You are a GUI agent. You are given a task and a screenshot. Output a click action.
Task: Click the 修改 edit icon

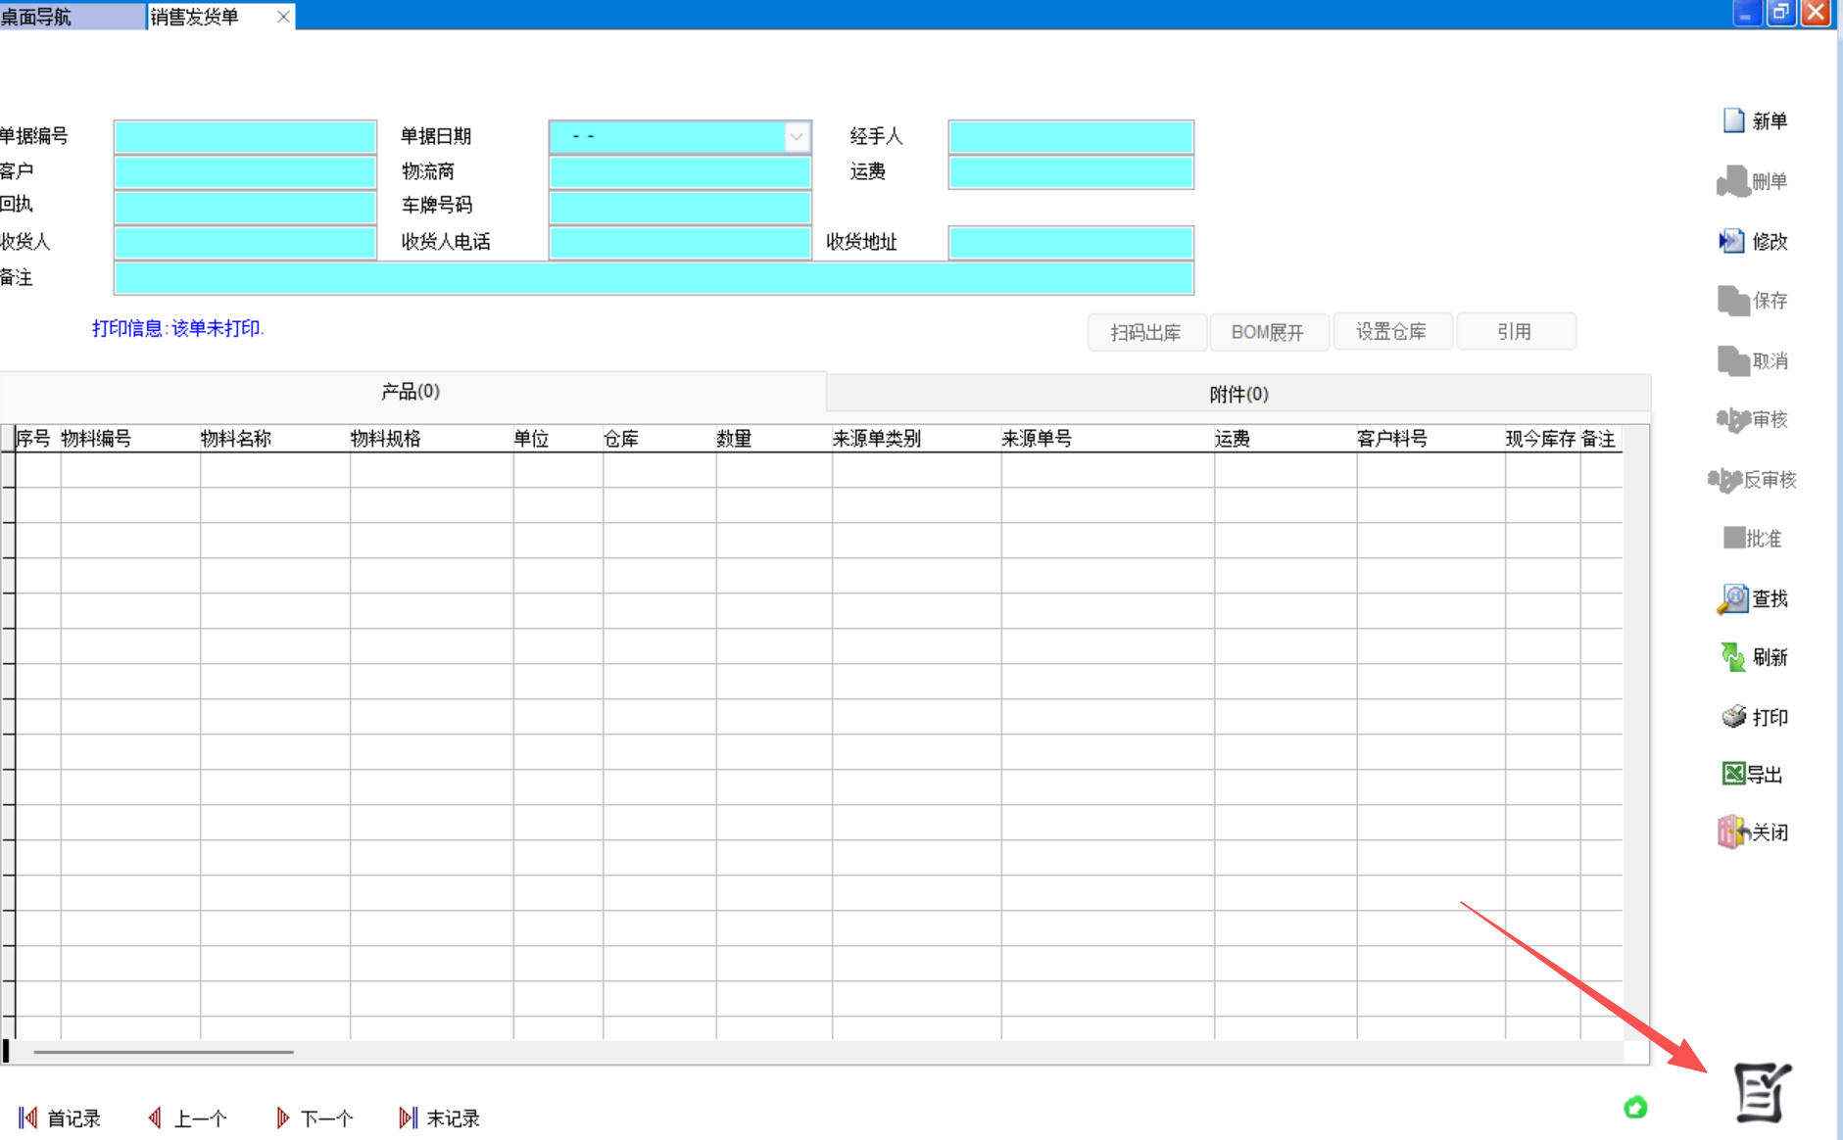click(1731, 241)
